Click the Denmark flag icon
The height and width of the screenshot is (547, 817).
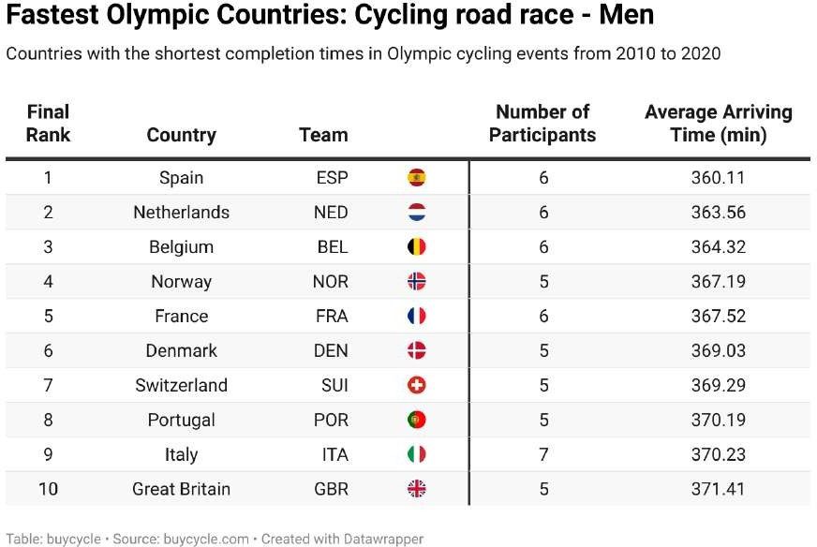417,350
